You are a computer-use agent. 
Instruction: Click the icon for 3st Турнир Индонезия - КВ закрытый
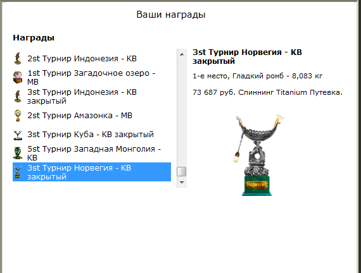click(18, 96)
